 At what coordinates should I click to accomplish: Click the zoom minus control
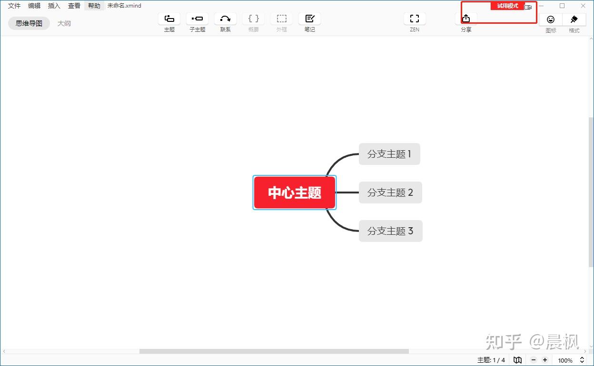click(533, 360)
